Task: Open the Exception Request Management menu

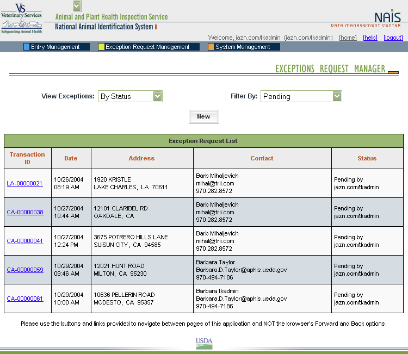Action: pos(147,47)
